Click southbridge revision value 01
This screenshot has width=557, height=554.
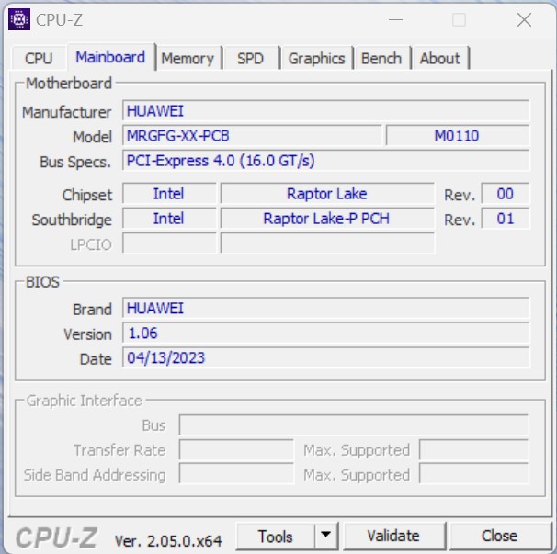pos(506,219)
